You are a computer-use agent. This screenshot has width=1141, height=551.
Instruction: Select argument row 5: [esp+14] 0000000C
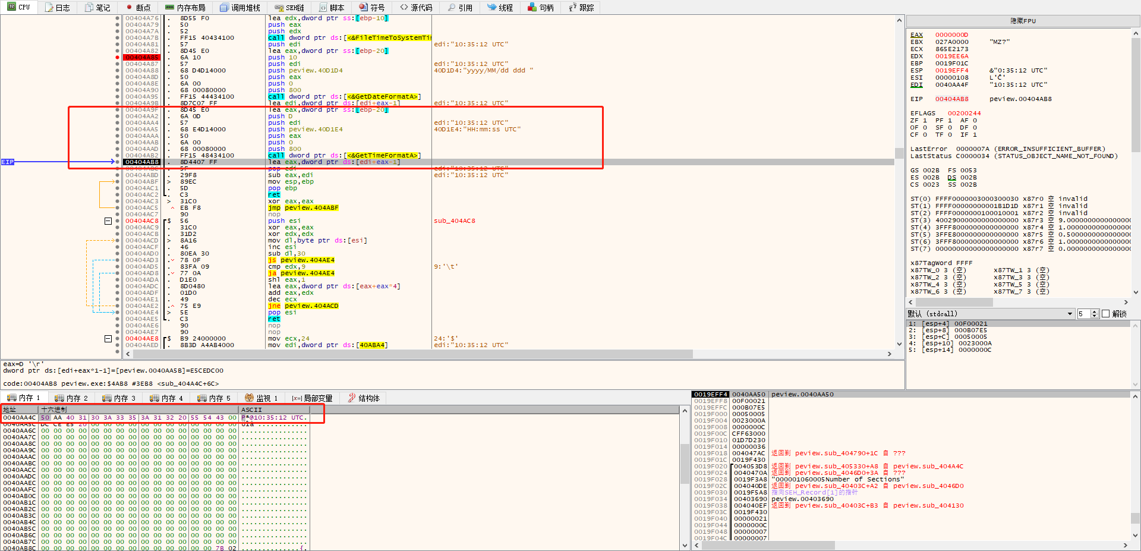tap(1019, 350)
